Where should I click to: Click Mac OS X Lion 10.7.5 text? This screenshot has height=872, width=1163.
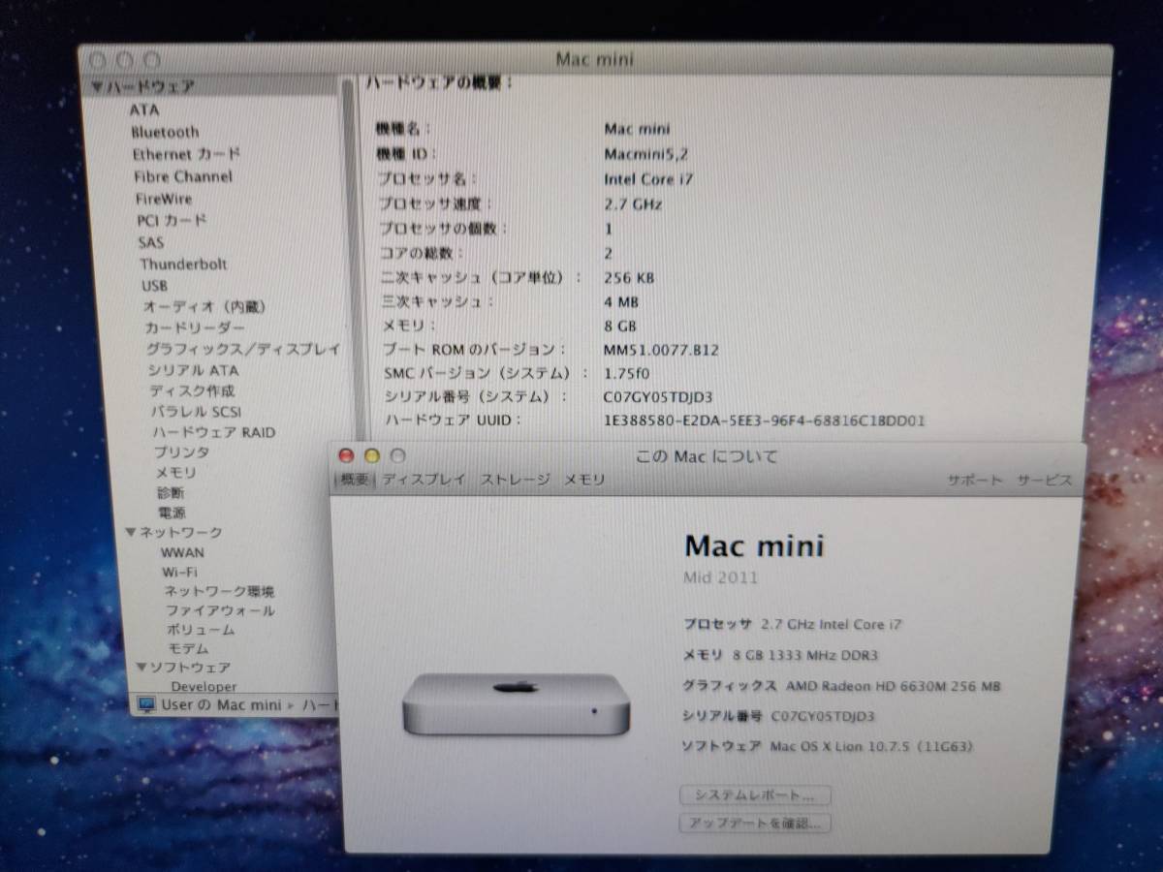871,746
